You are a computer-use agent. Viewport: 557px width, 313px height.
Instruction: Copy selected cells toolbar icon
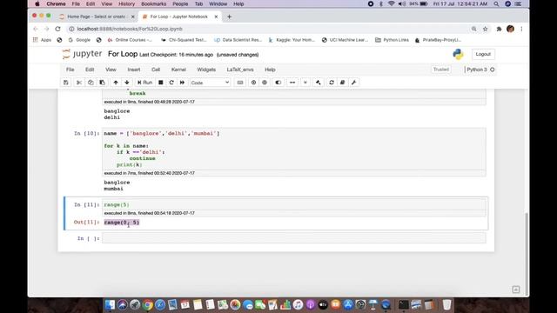click(91, 83)
